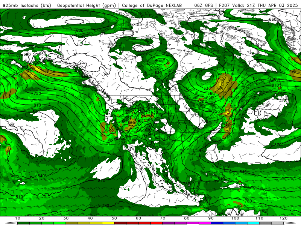Click the darkest green swatch starting at 10 knots
Image resolution: width=301 pixels, height=225 pixels.
tap(23, 223)
